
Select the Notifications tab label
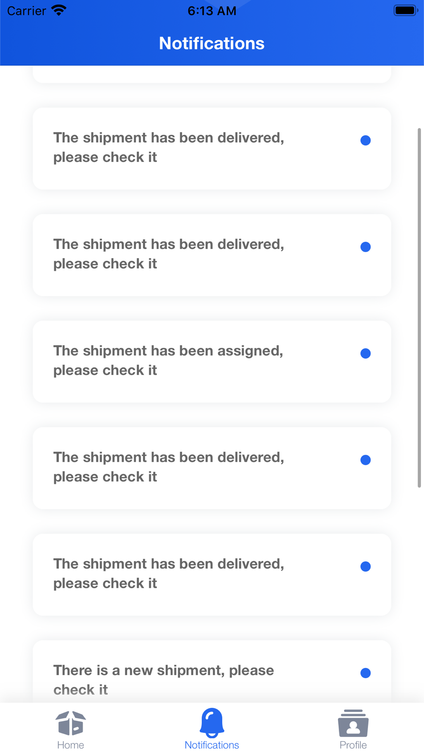tap(212, 745)
